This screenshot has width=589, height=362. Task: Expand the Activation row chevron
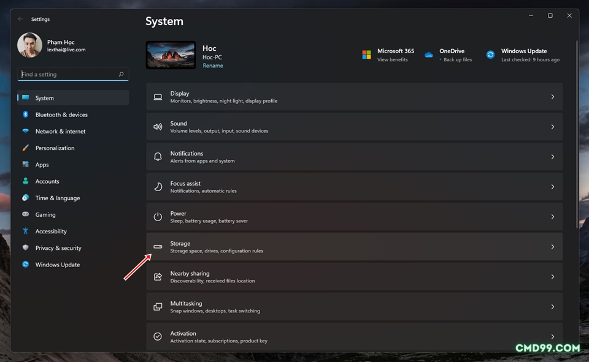coord(553,337)
